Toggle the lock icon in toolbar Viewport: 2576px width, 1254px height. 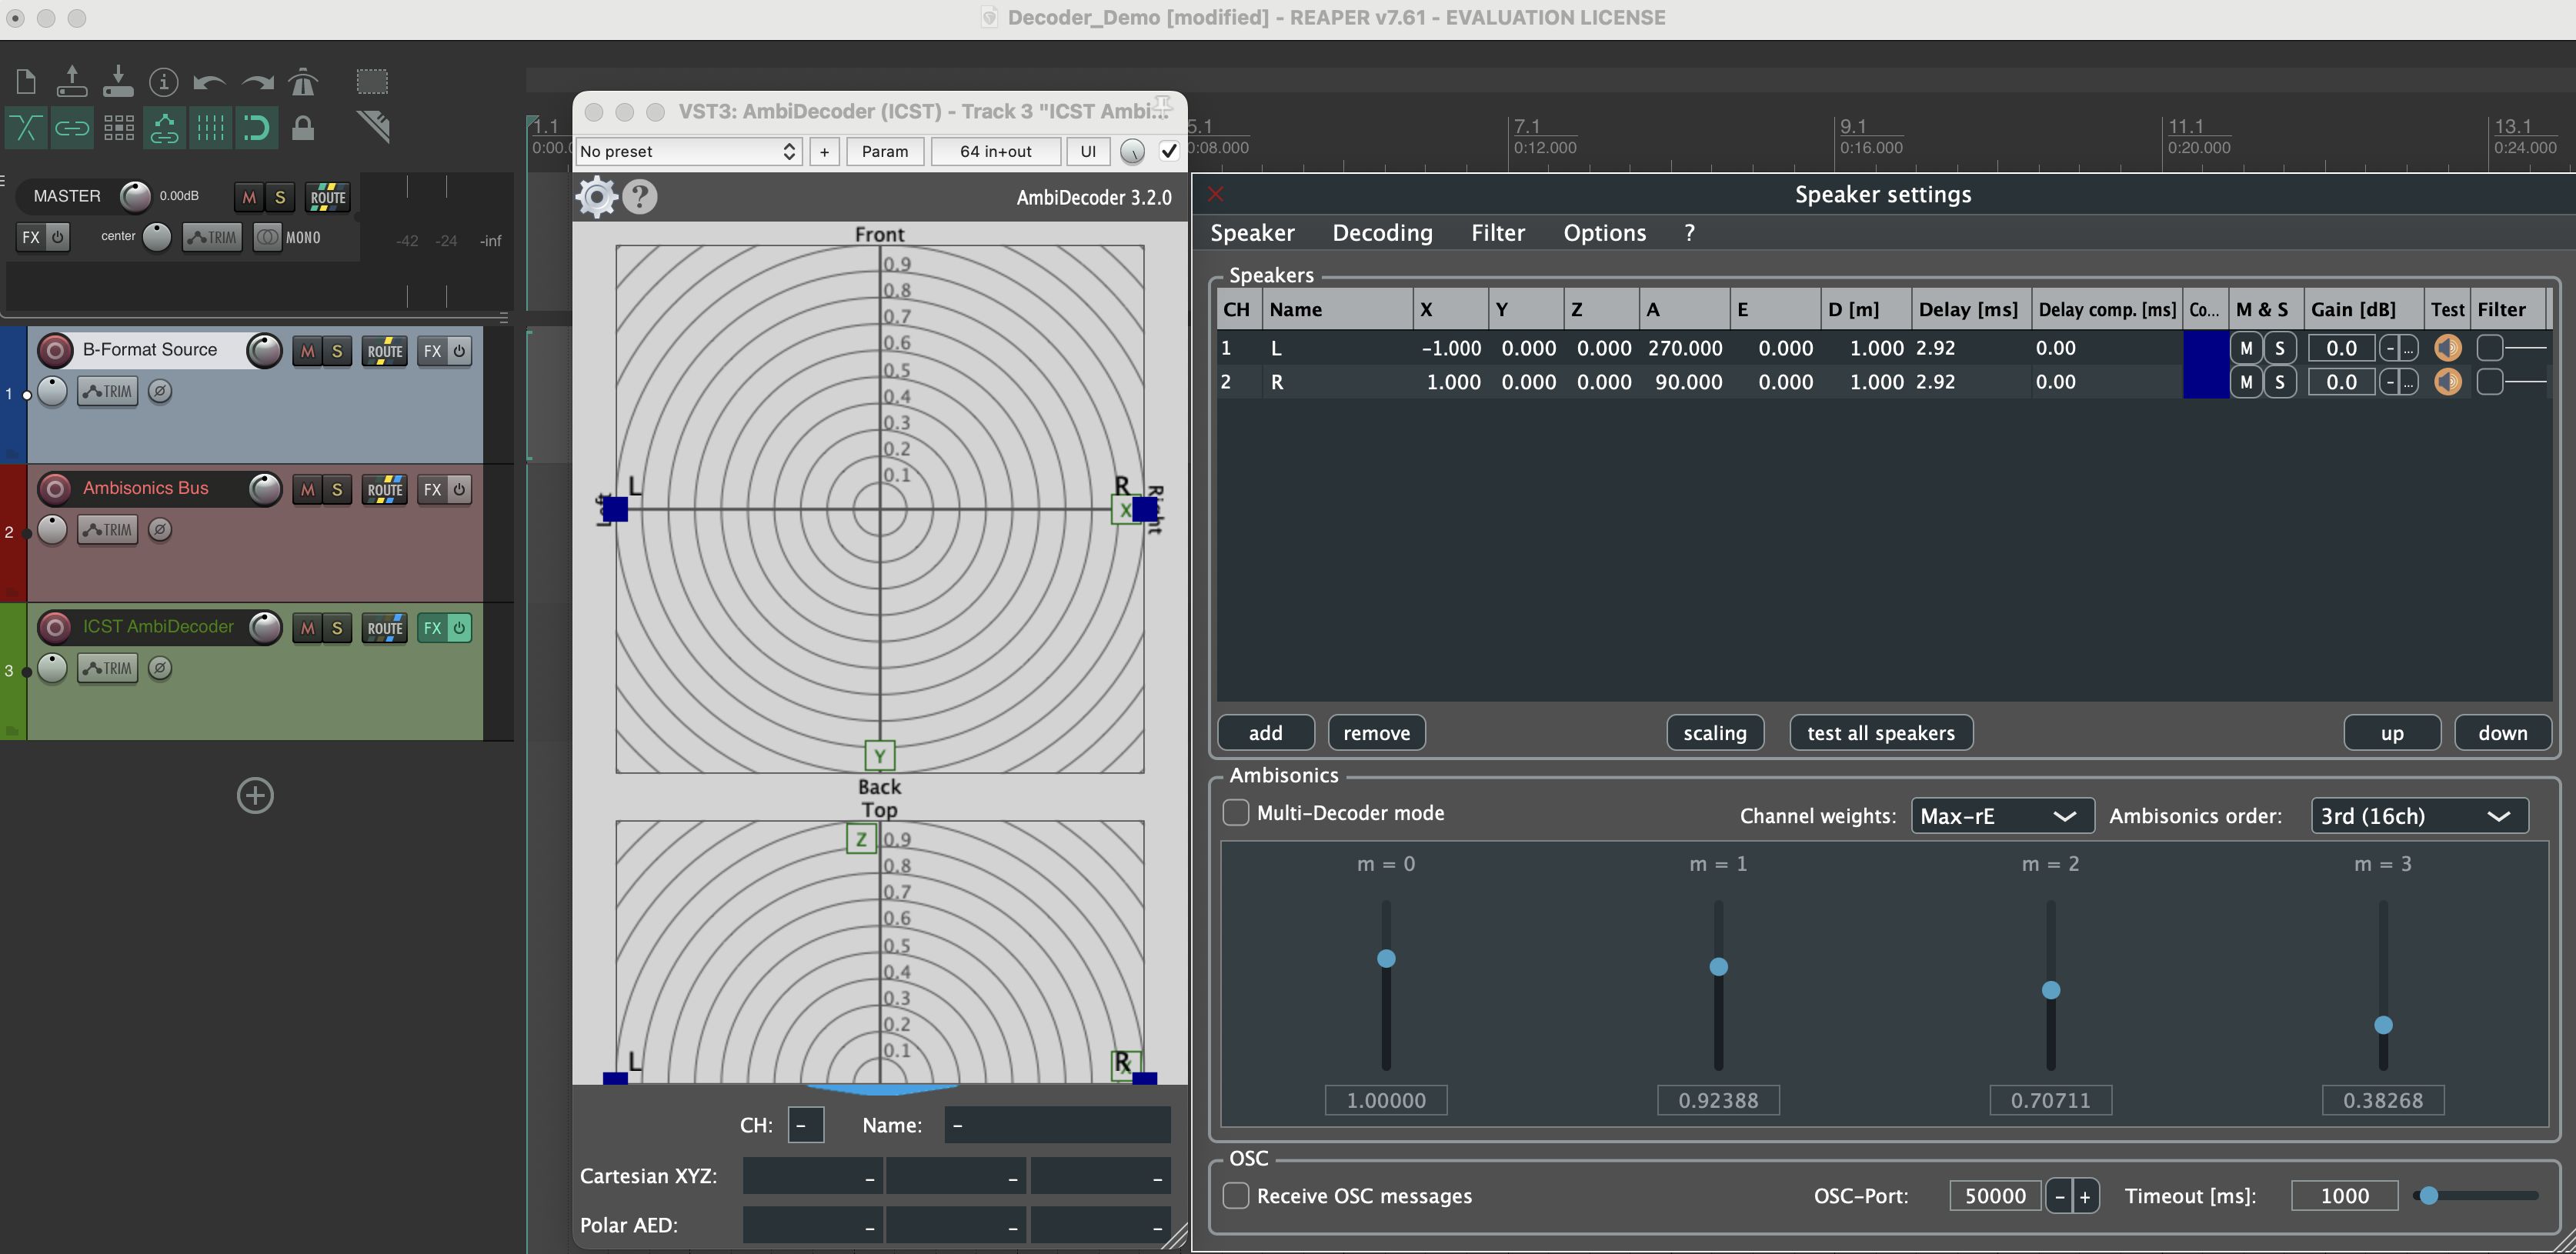click(x=303, y=128)
